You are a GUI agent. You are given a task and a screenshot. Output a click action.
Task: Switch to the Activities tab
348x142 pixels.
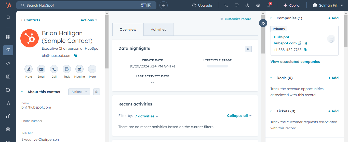point(158,29)
